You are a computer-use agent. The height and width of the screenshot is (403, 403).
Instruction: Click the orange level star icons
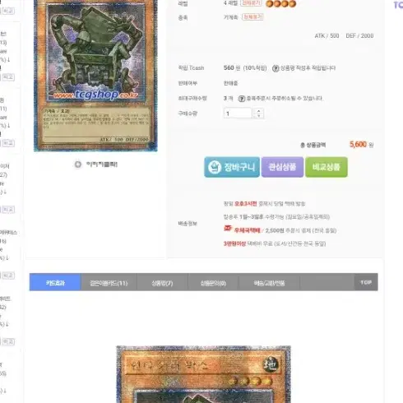coord(281,3)
